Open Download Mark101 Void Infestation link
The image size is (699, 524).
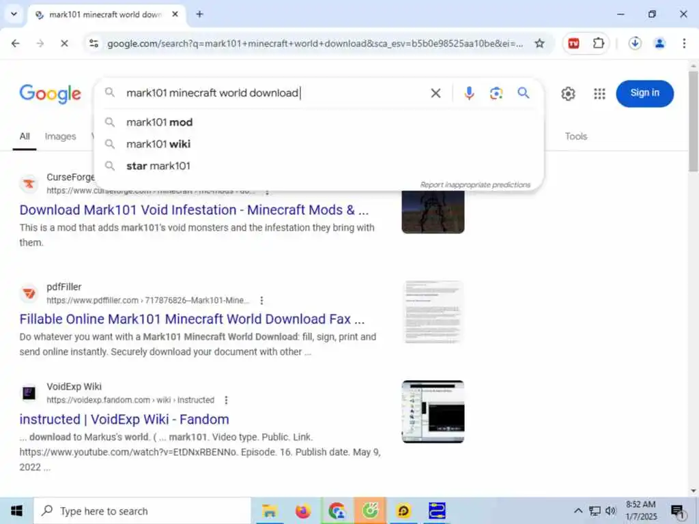pos(194,210)
